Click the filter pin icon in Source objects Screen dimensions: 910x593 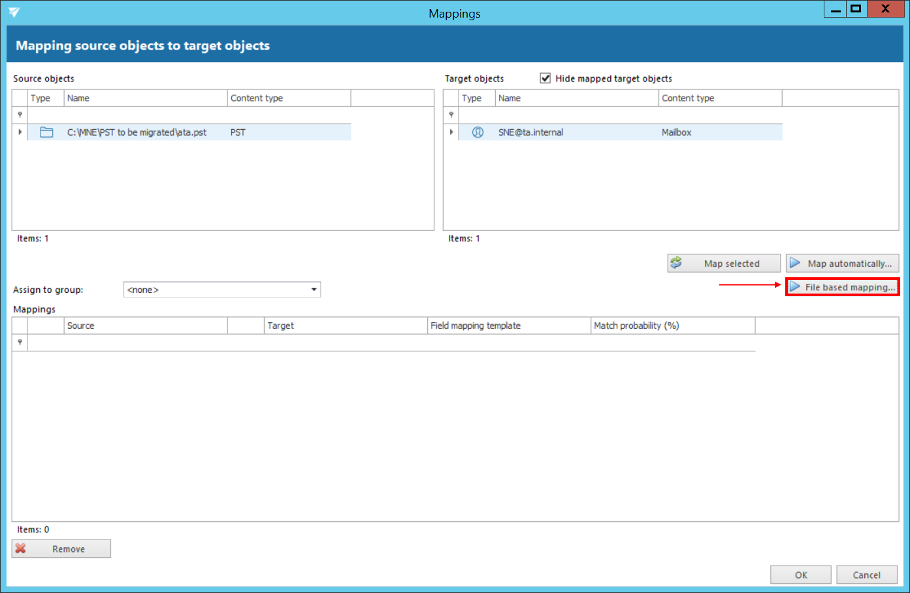20,115
